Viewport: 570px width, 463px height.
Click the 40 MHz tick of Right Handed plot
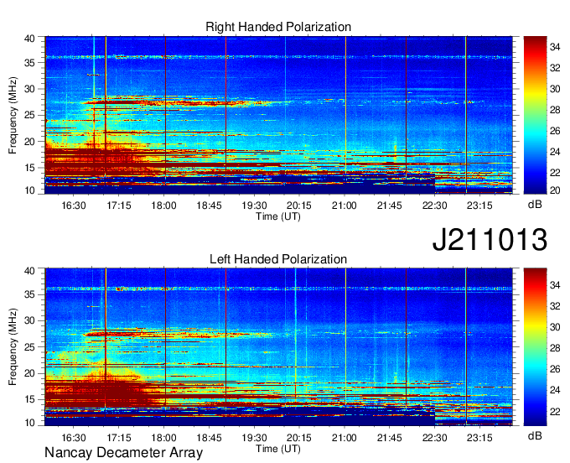(x=30, y=39)
